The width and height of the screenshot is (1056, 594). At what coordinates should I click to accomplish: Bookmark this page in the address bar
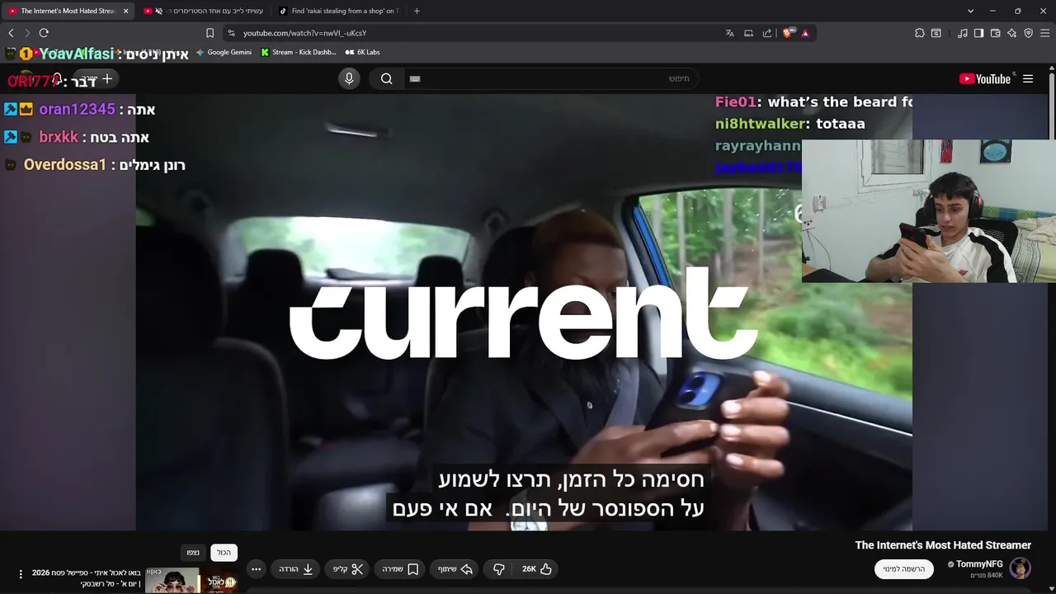pos(210,33)
